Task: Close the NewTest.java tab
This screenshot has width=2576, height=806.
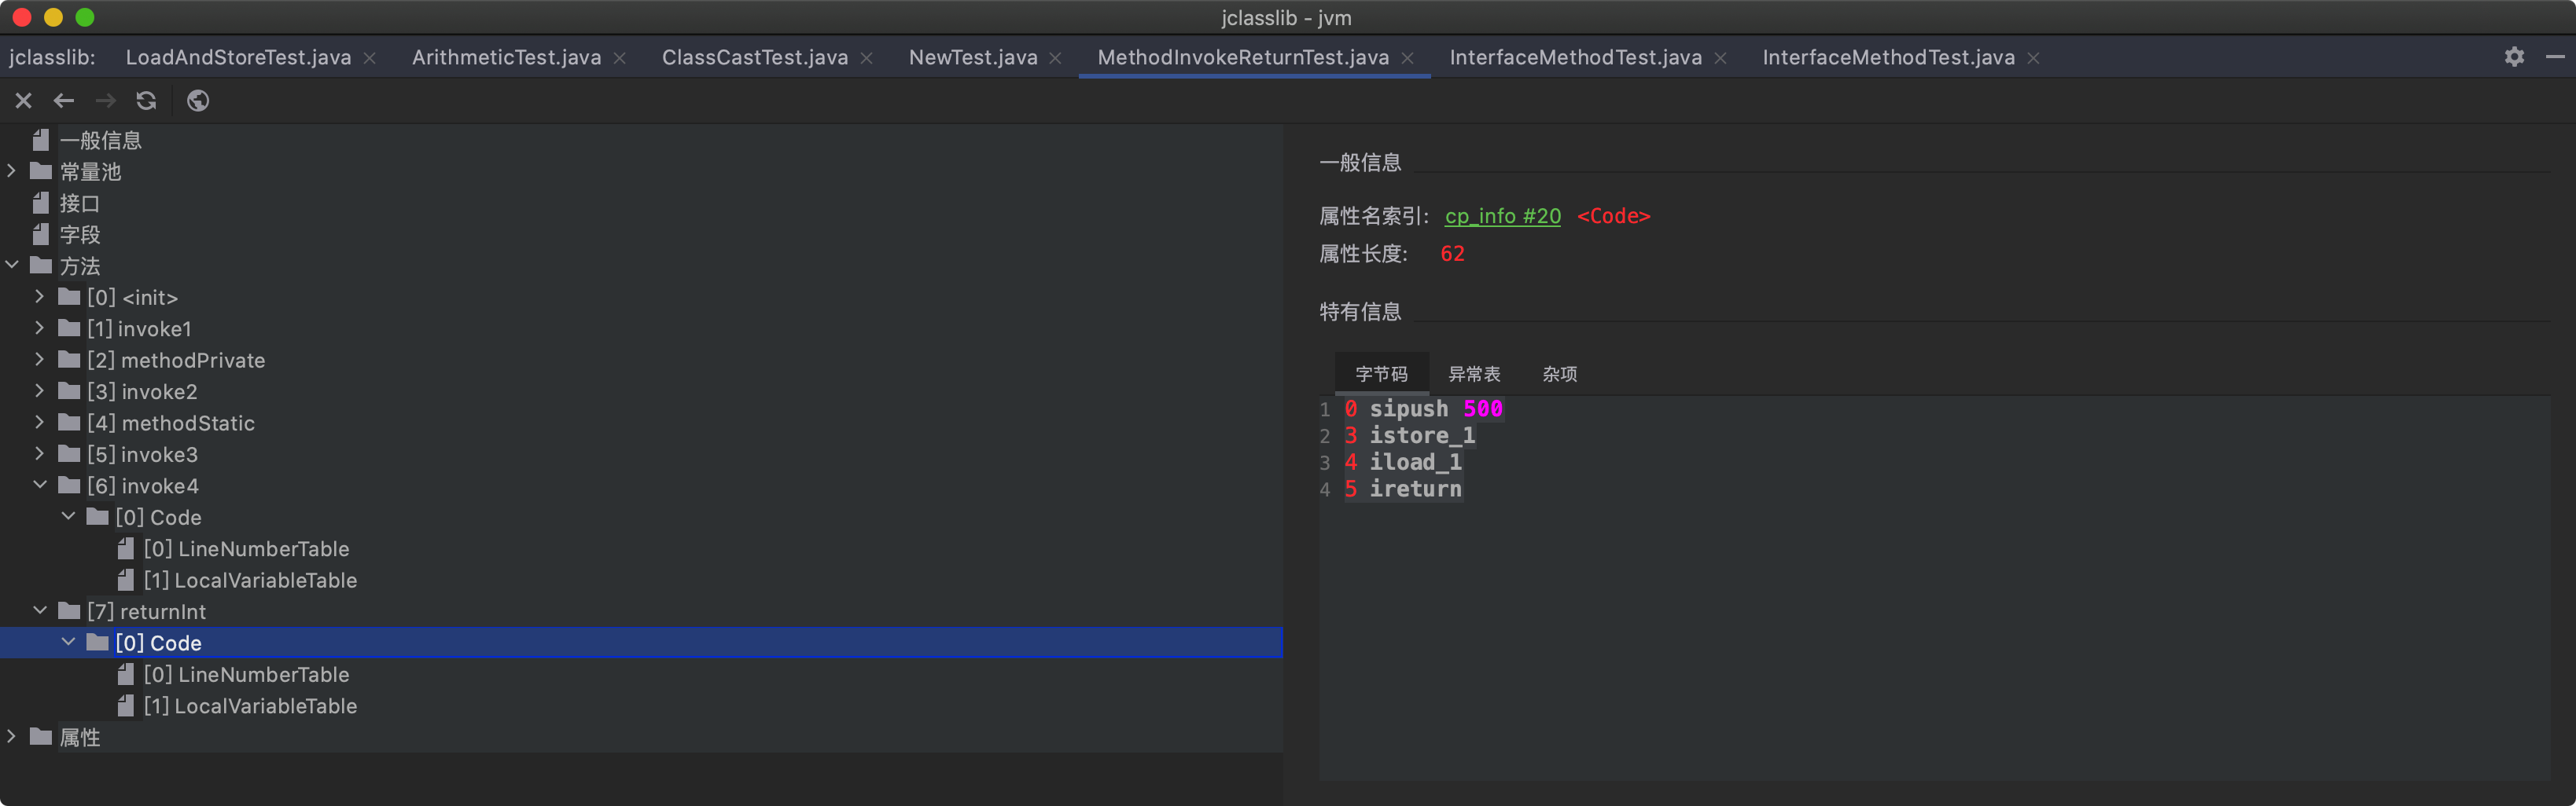Action: pos(1055,58)
